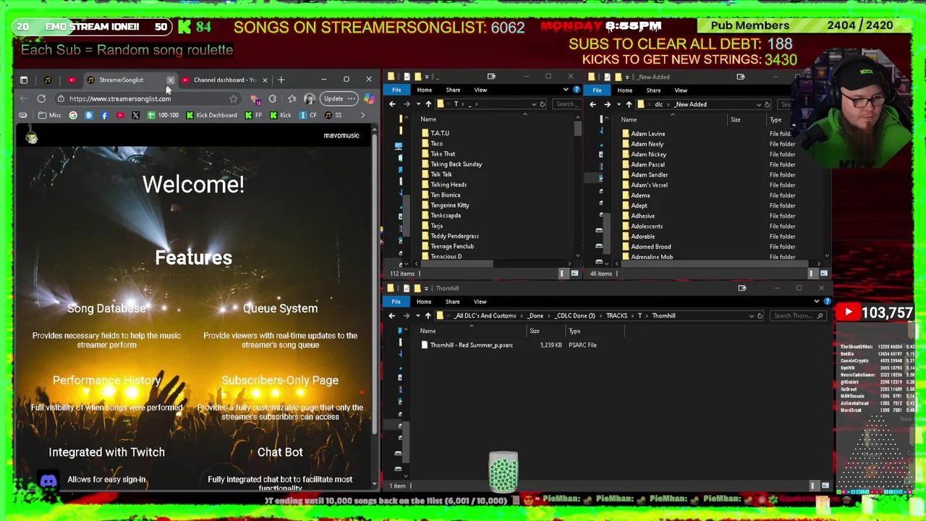Go forward in _New Added window
This screenshot has width=926, height=521.
click(x=607, y=104)
